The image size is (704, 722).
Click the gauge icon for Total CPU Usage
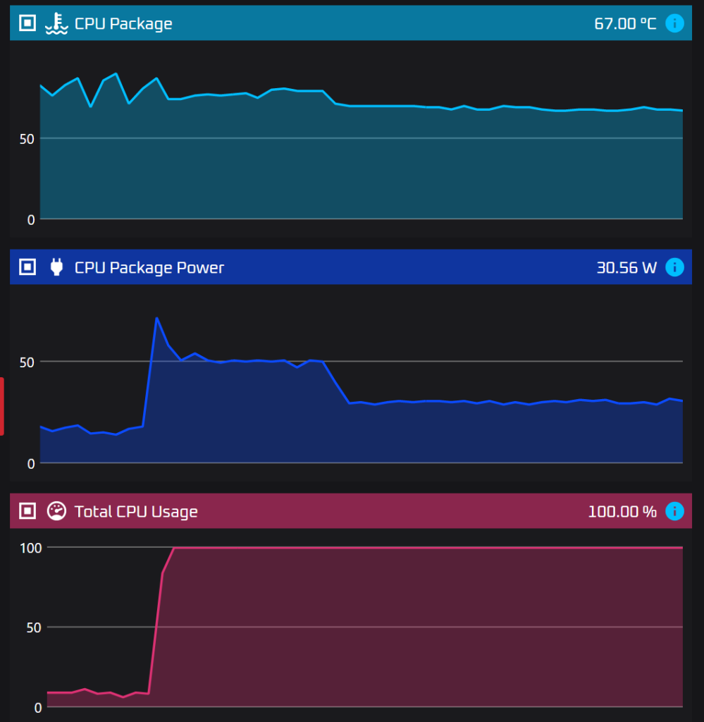tap(56, 511)
